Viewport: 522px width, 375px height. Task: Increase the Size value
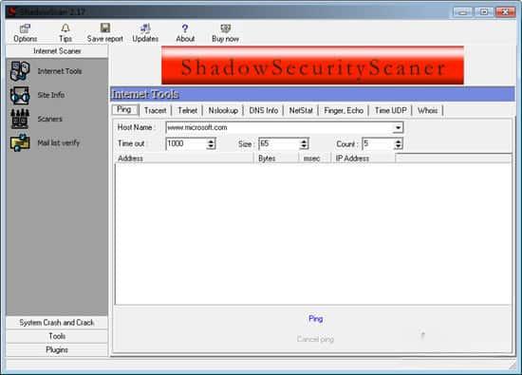tap(304, 141)
